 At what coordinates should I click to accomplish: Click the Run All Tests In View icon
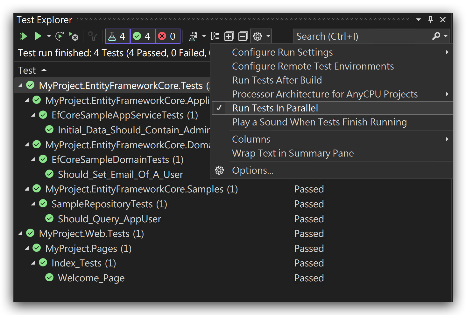[x=23, y=36]
